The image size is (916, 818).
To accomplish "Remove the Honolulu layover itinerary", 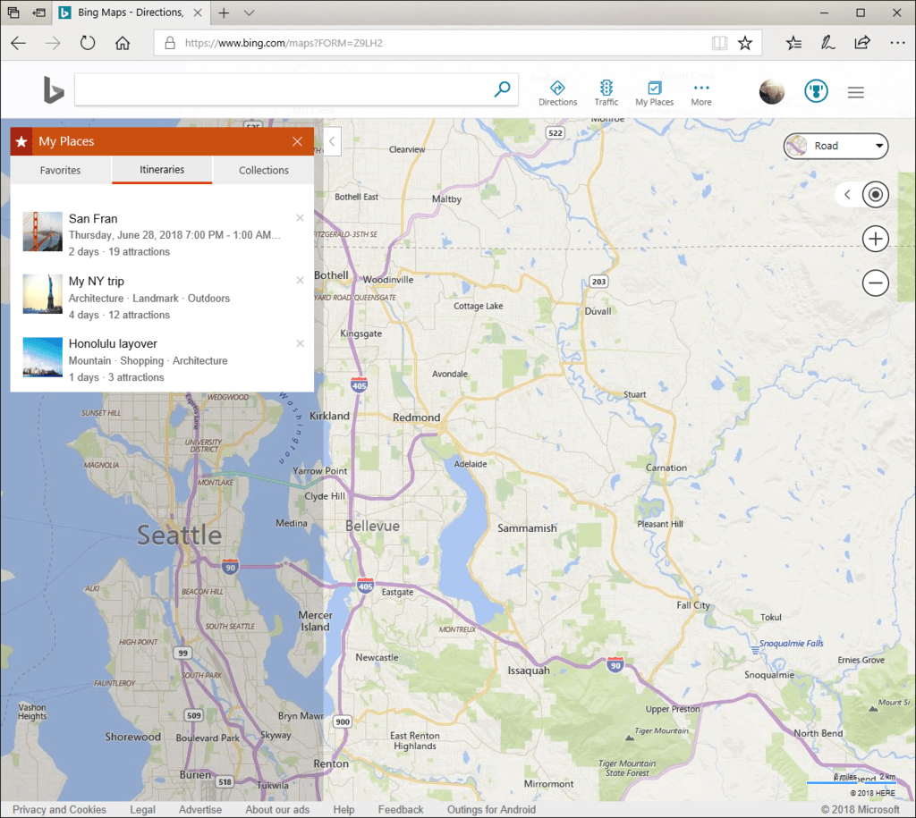I will coord(300,343).
